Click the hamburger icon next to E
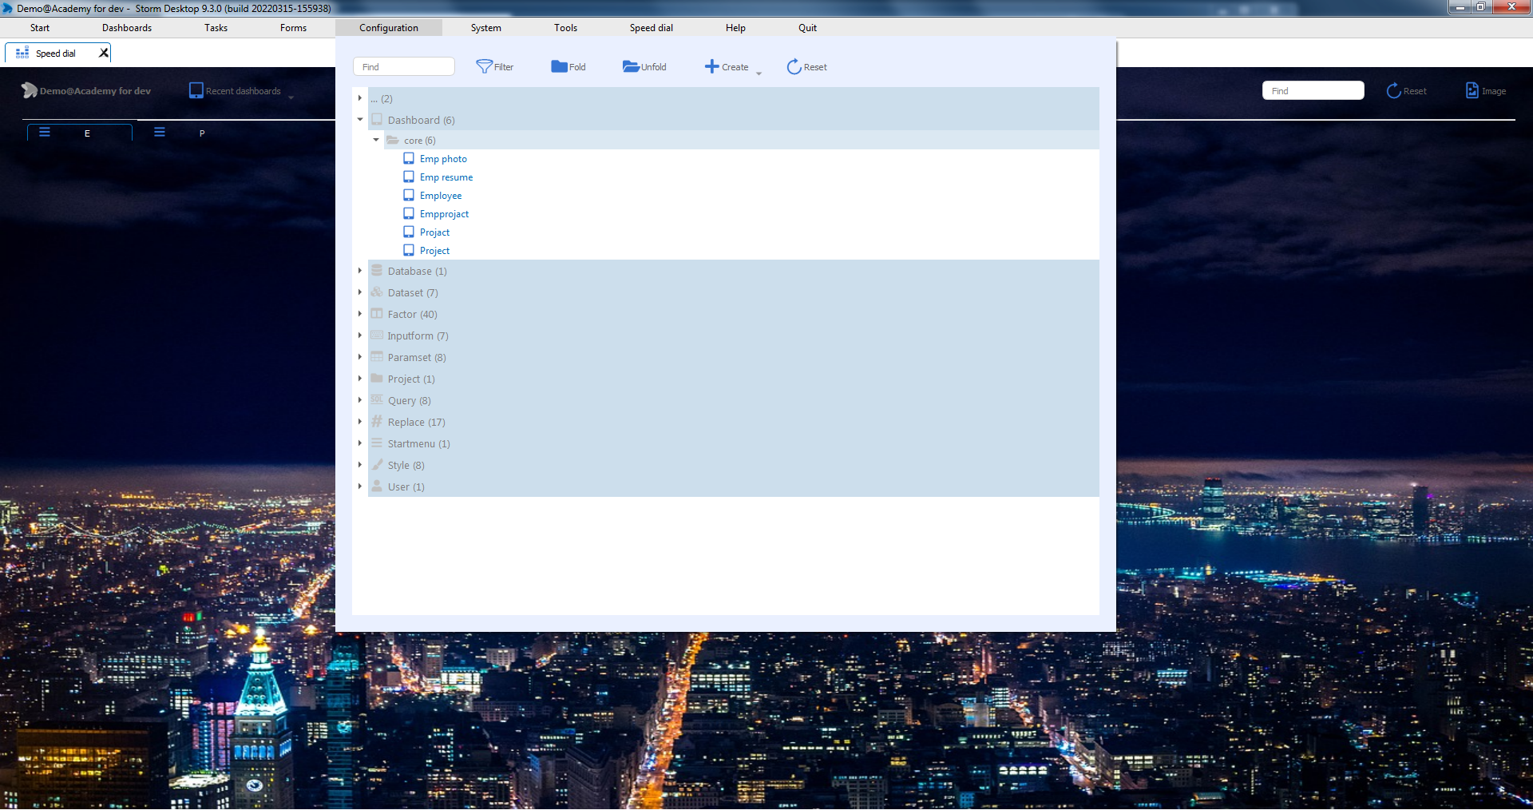 (45, 132)
